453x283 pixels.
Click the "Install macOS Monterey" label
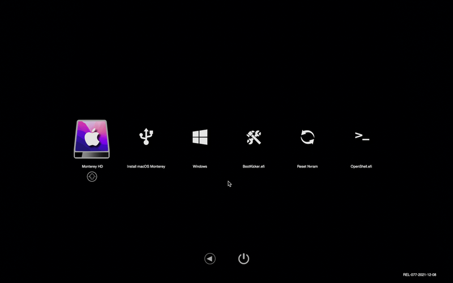click(x=146, y=166)
